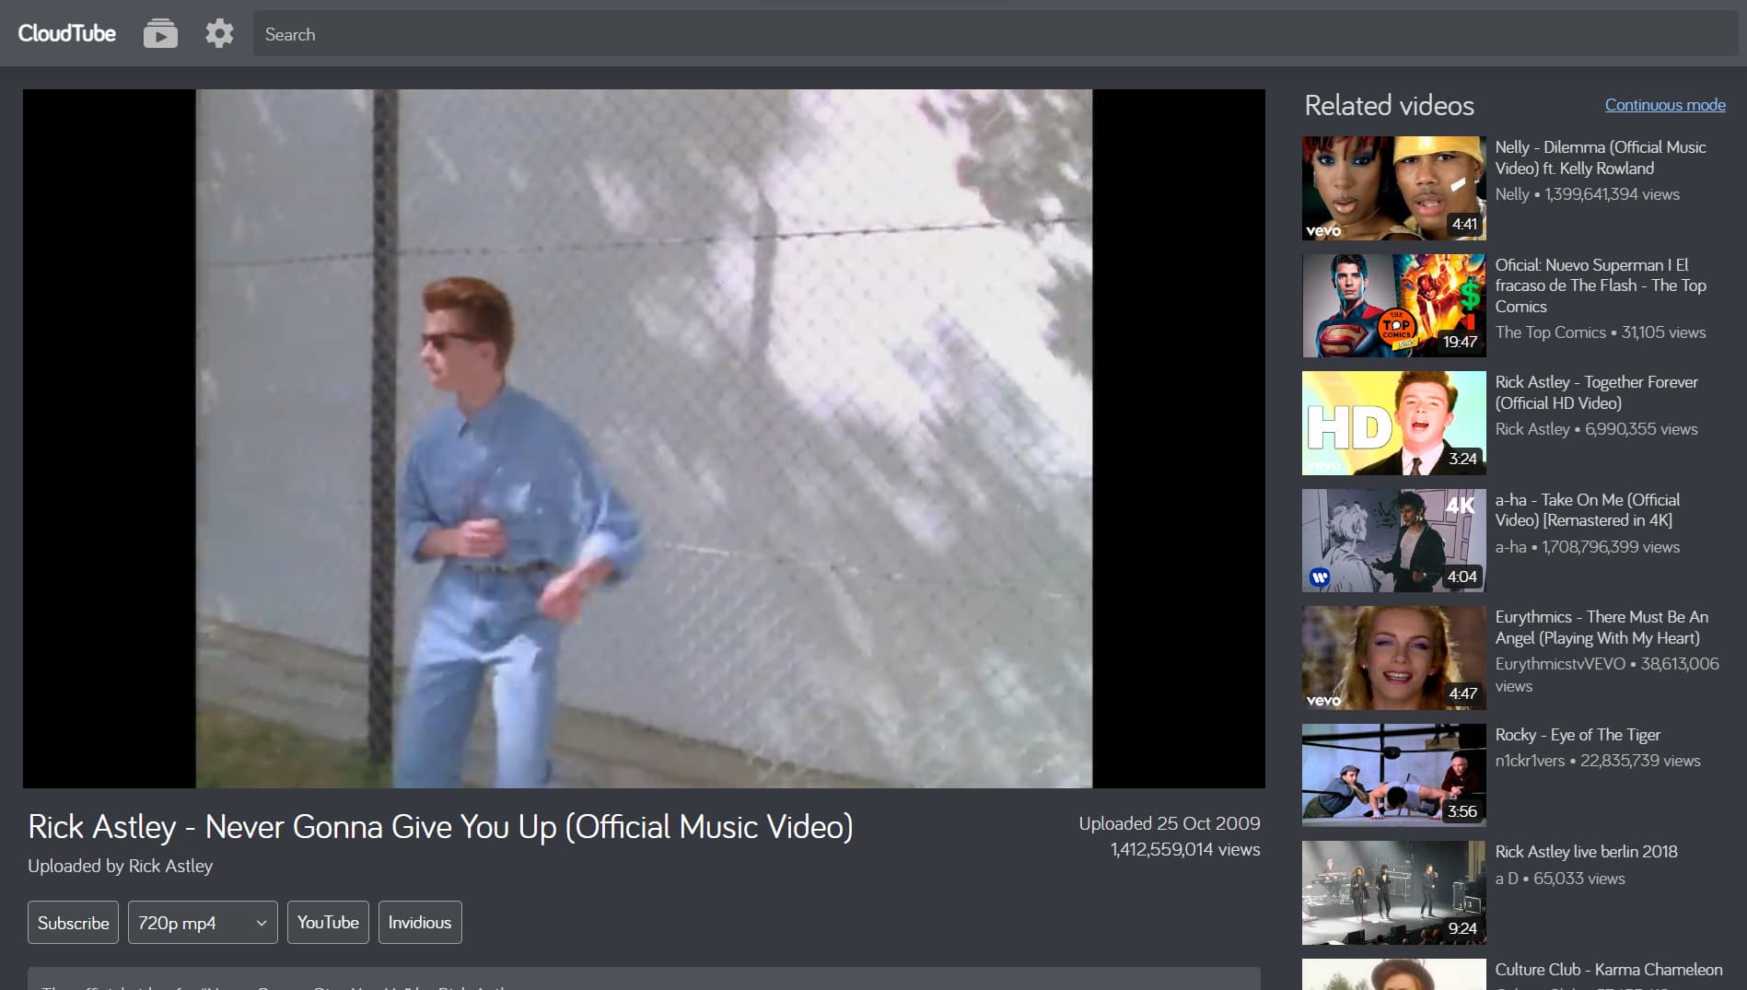Select 'a-ha - Take On Me' title
Viewport: 1747px width, 990px height.
tap(1588, 510)
